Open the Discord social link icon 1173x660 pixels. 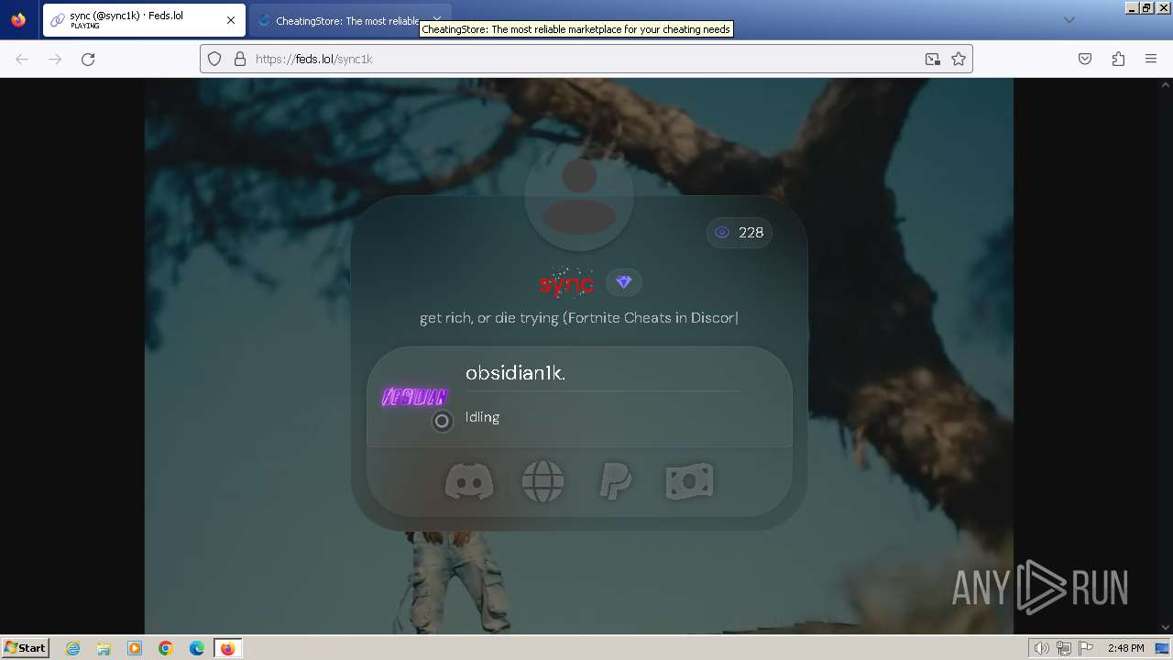469,481
